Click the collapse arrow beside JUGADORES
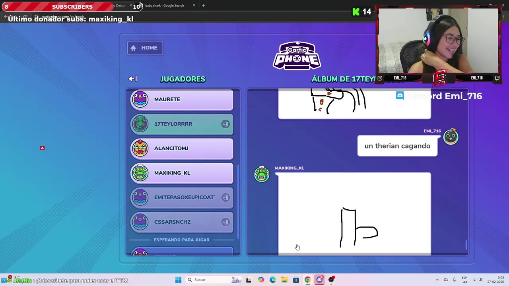509x286 pixels. [132, 79]
